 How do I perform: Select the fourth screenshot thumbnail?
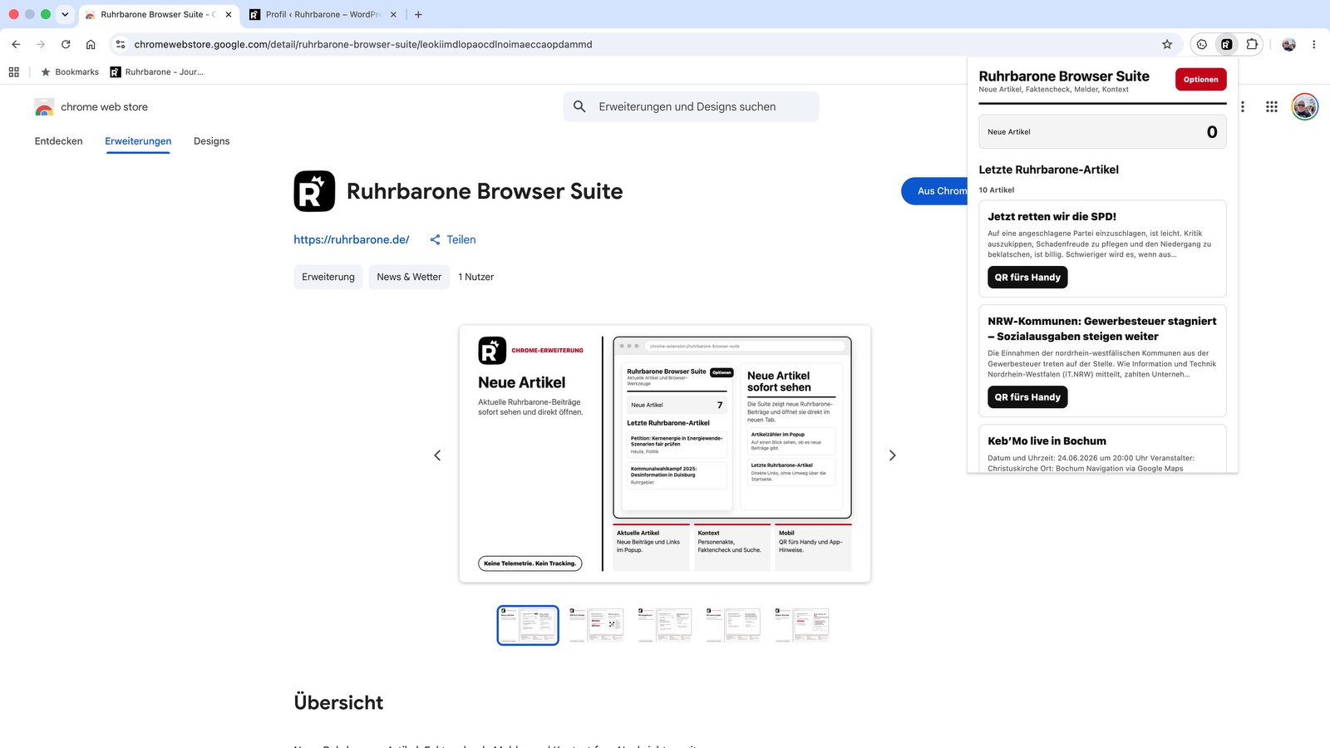732,625
